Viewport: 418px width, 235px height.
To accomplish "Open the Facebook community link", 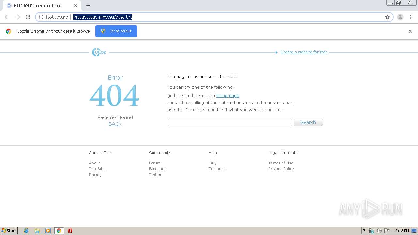I will pos(158,169).
